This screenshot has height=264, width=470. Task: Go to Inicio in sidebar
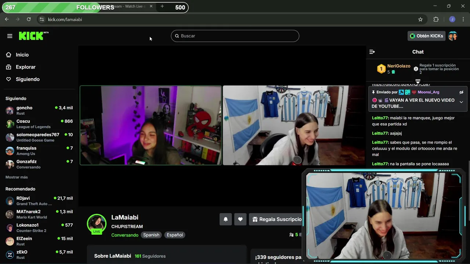point(22,55)
